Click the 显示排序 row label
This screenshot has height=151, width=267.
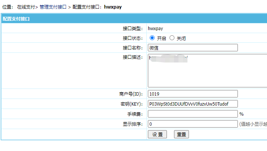[x=133, y=124]
